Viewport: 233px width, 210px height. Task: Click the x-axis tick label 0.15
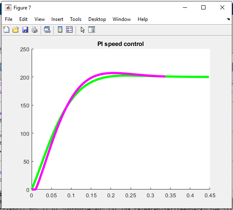pos(91,196)
